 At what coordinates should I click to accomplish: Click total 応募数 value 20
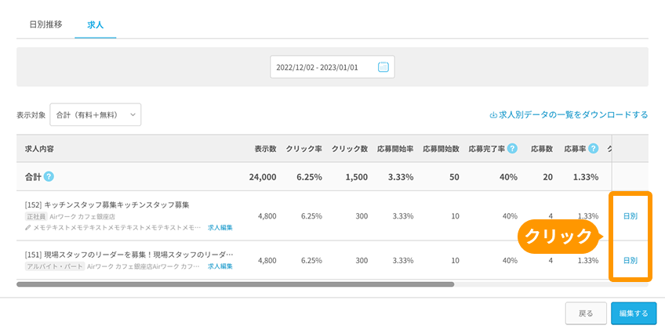(548, 177)
